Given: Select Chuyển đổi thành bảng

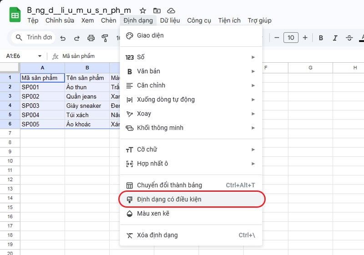Looking at the screenshot, I should pyautogui.click(x=191, y=185).
